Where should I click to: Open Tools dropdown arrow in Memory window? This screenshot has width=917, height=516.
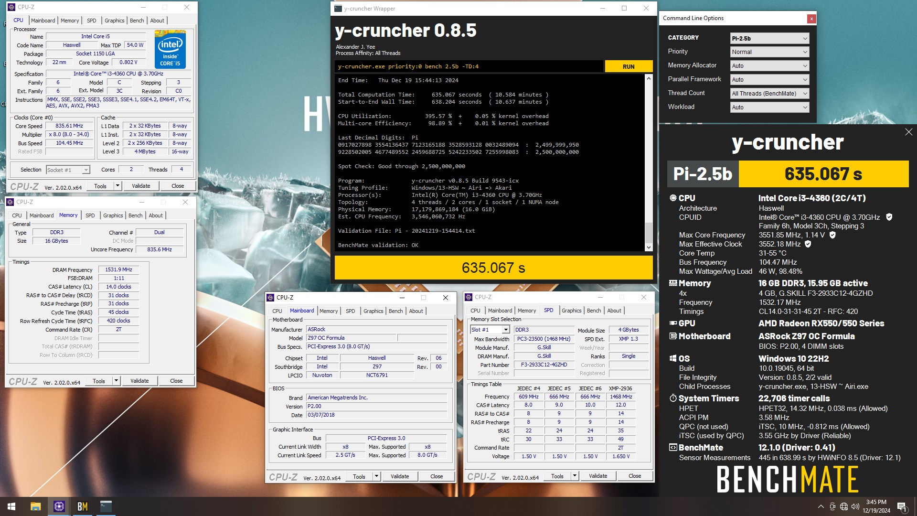click(116, 381)
